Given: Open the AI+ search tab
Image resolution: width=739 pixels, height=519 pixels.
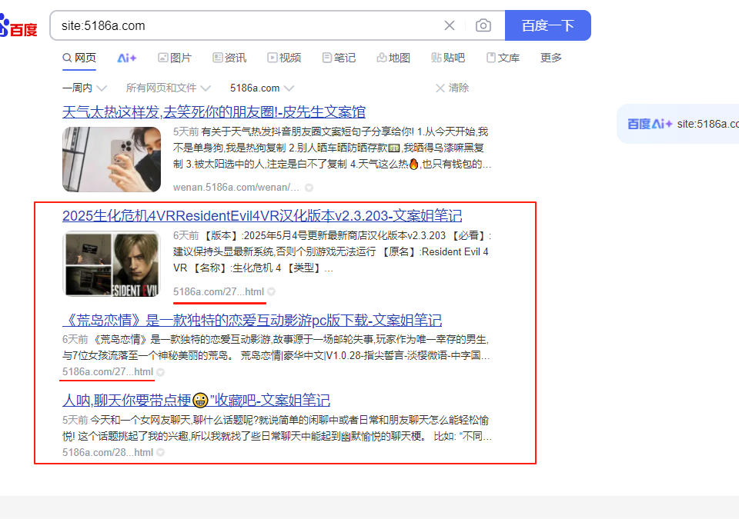Looking at the screenshot, I should 126,58.
